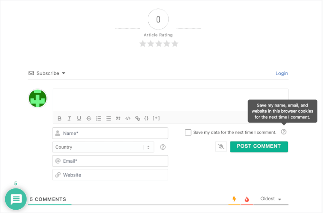This screenshot has width=323, height=213.
Task: Toggle bold formatting in comment editor
Action: [x=59, y=118]
